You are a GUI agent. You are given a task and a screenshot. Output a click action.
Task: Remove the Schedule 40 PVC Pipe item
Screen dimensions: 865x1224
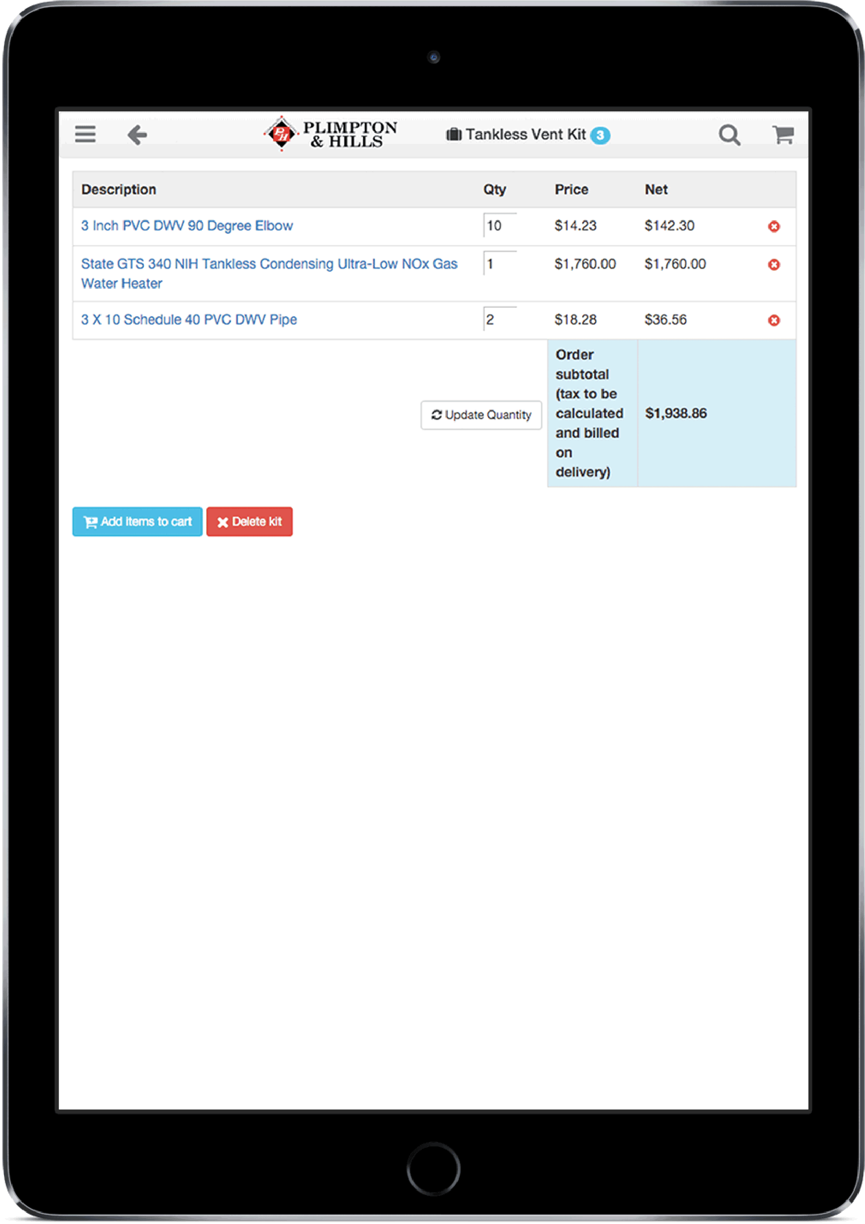click(773, 320)
